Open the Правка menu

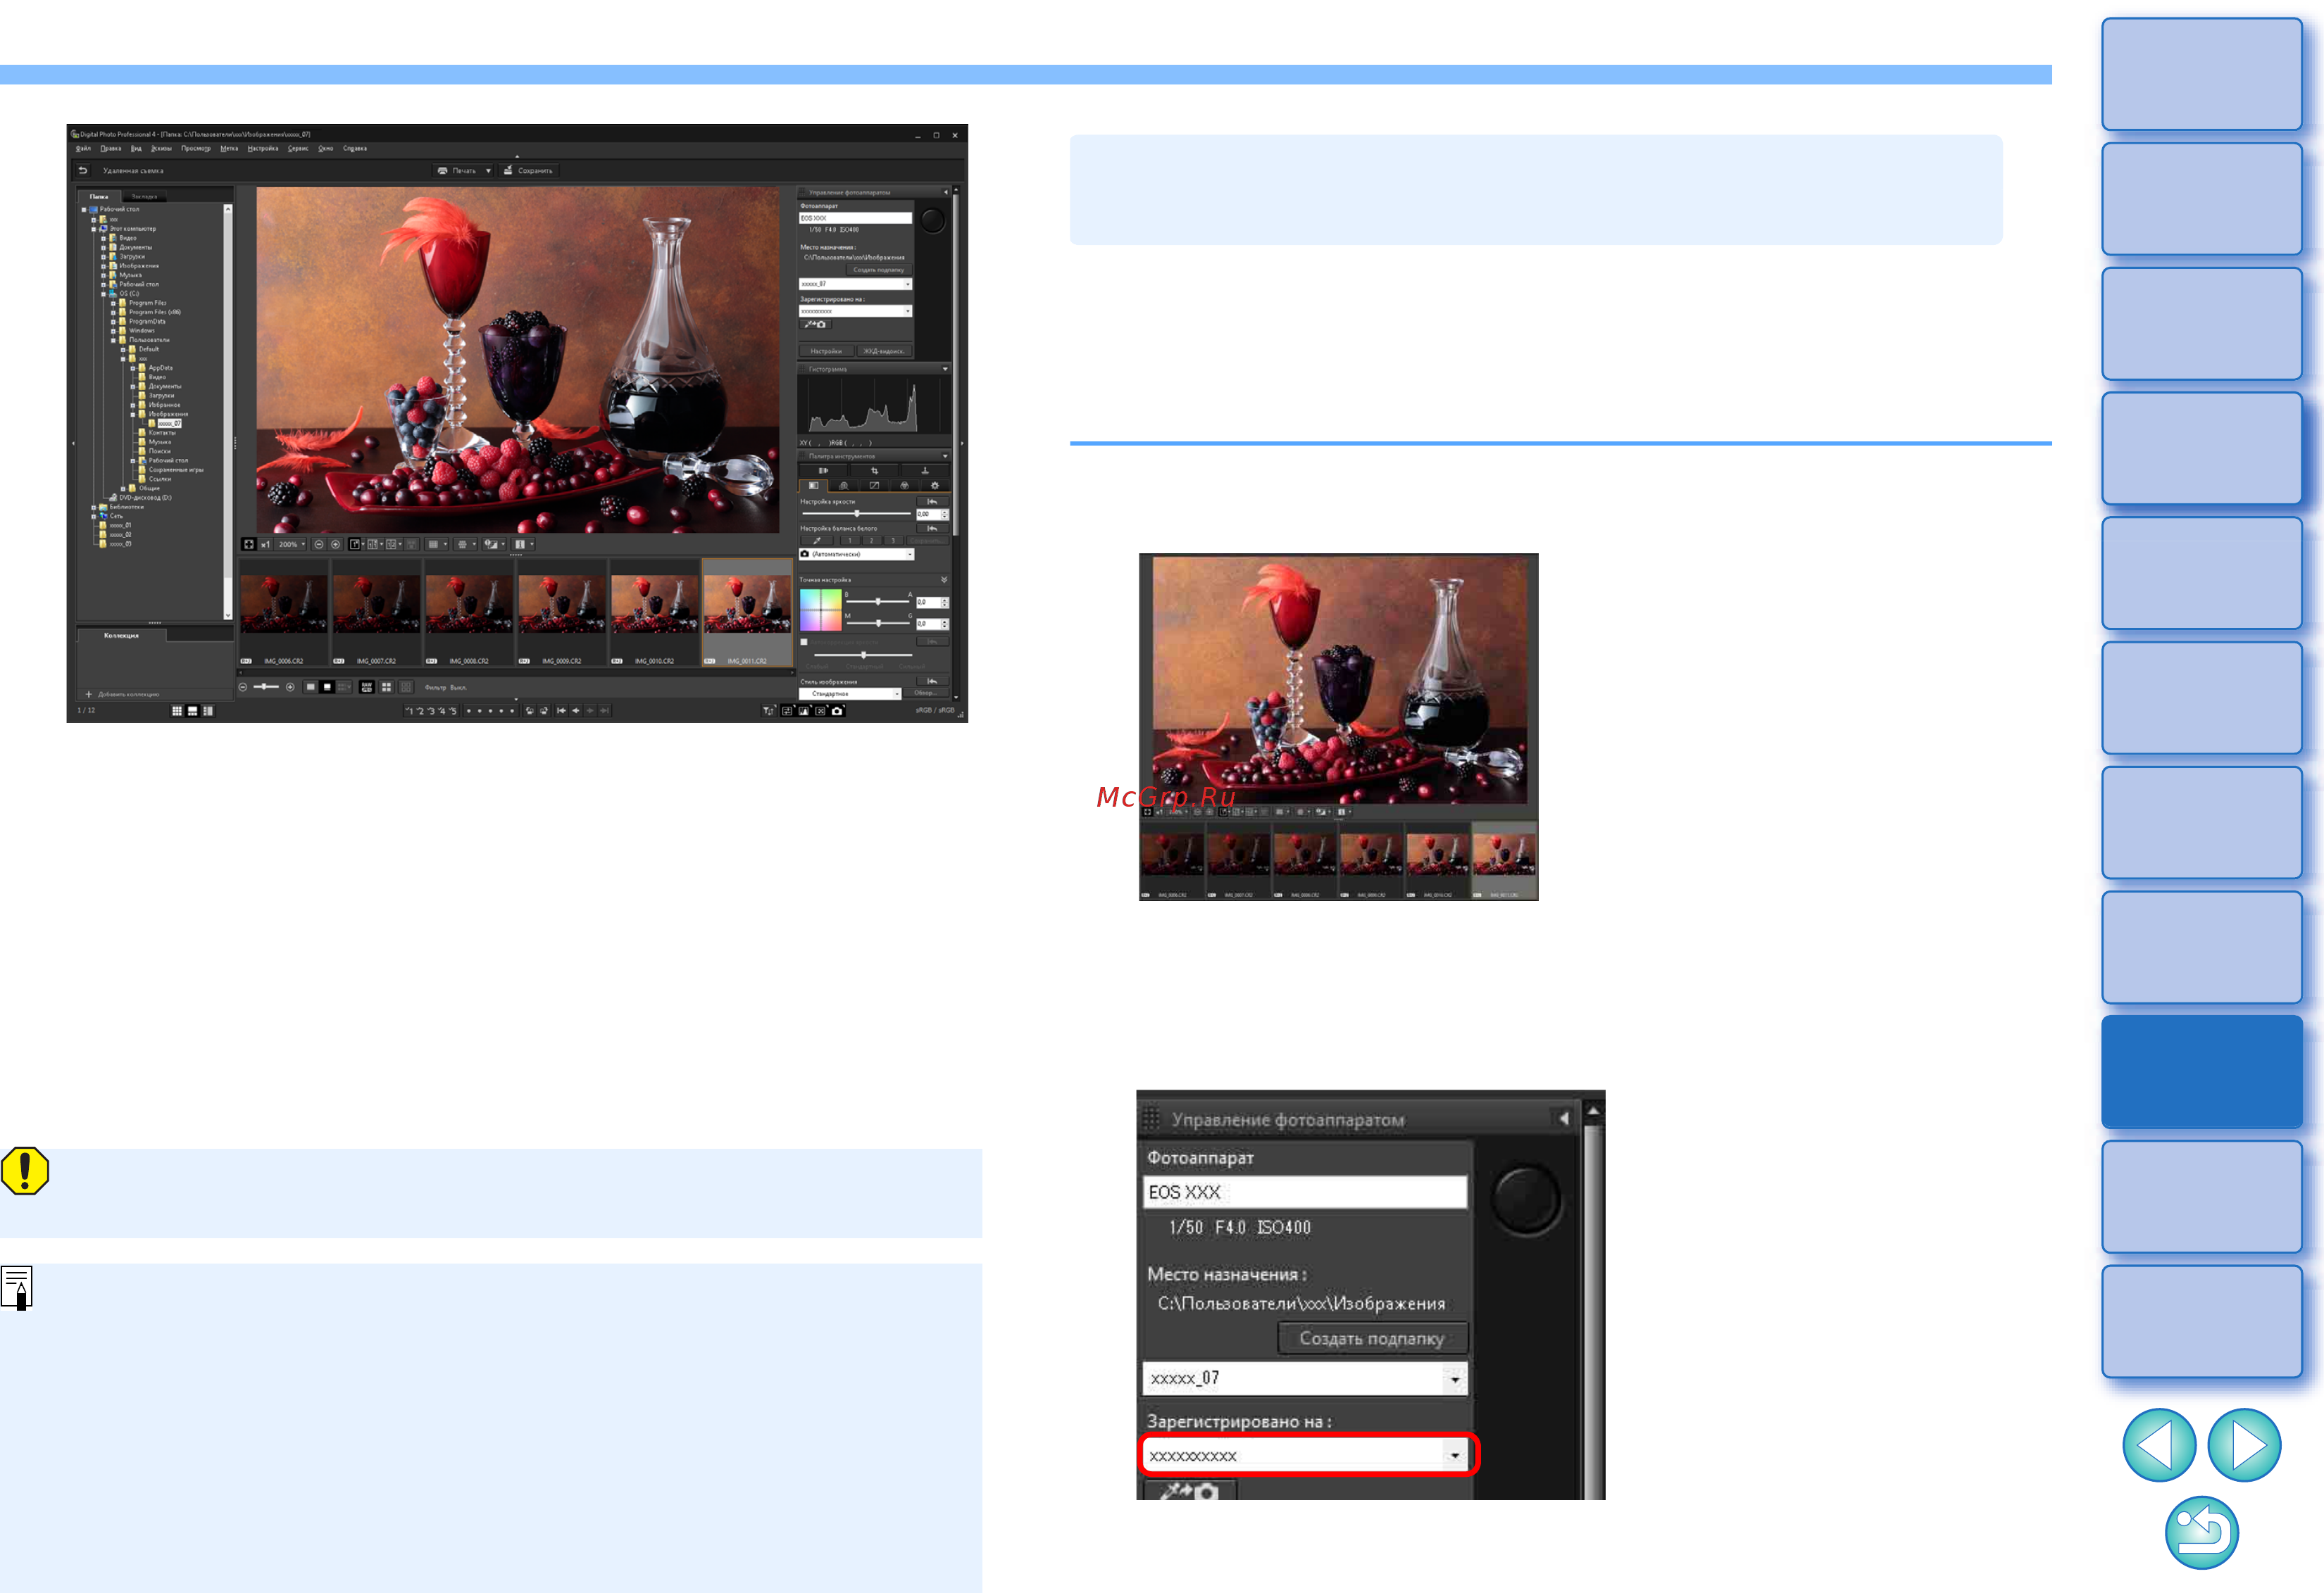point(110,148)
